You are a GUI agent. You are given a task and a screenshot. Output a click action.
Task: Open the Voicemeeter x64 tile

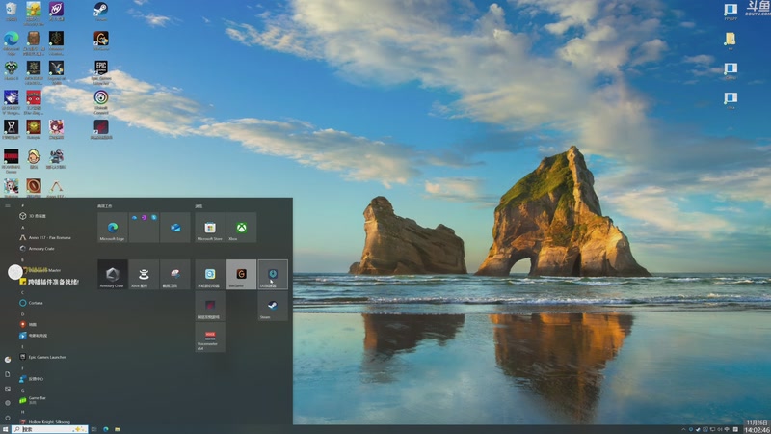click(210, 337)
